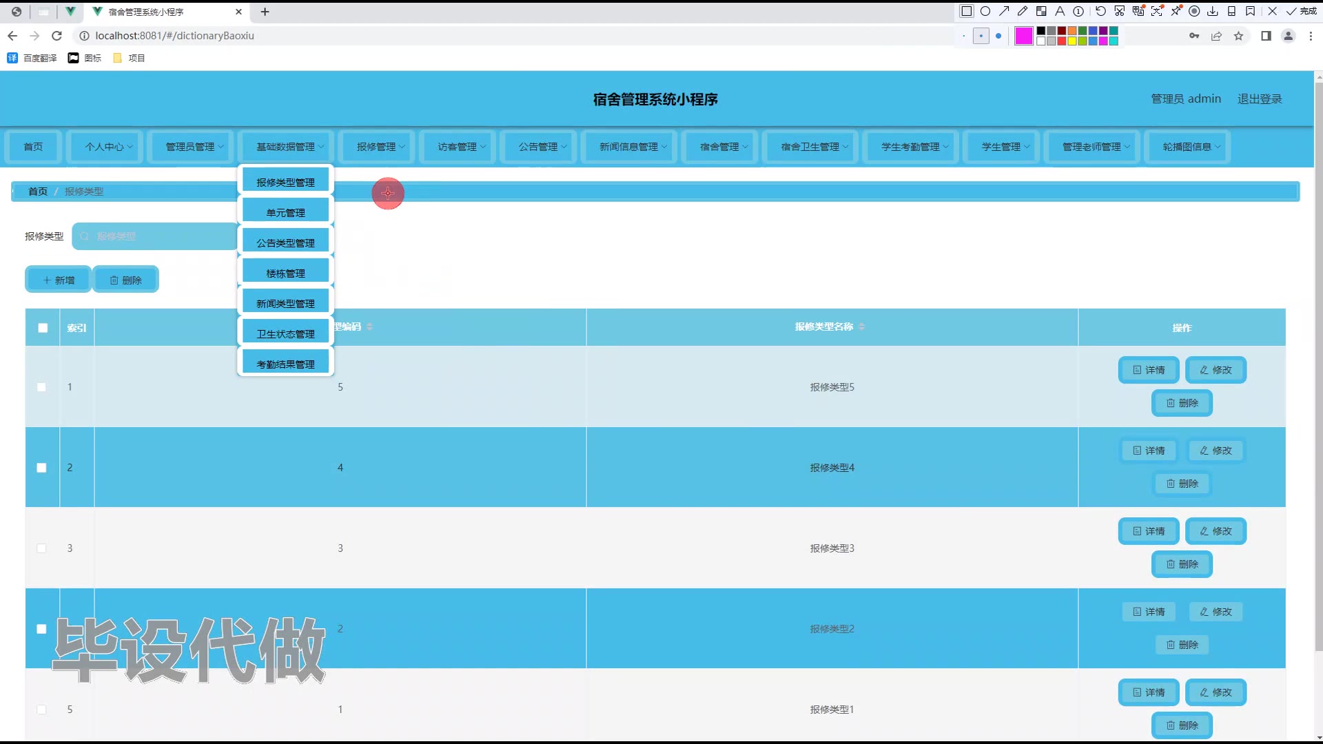This screenshot has height=744, width=1323.
Task: Check the checkbox for row 4
Action: (x=41, y=629)
